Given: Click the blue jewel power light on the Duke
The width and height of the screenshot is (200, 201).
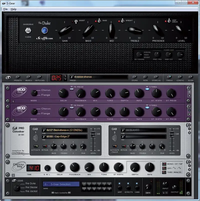Looking at the screenshot, I should 44,30.
